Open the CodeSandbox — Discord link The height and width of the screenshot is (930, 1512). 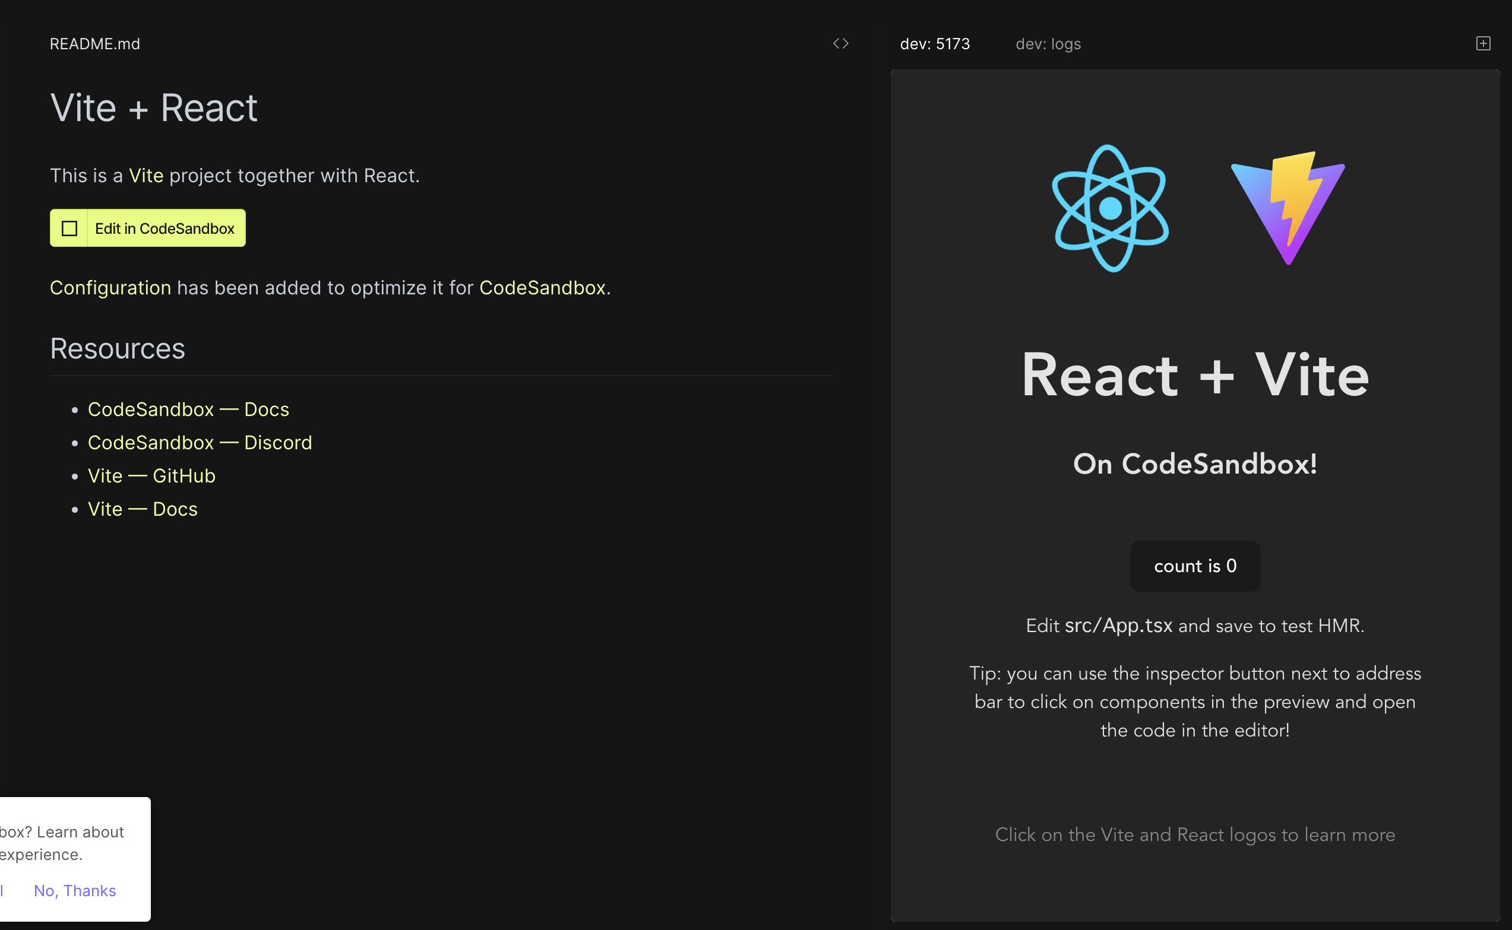[x=200, y=443]
